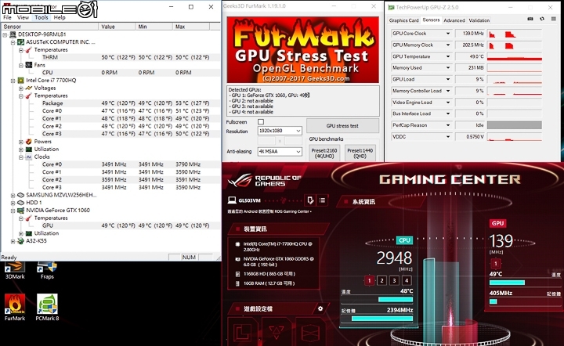
Task: Run FurMark Preset:1440 (QHD) benchmark
Action: coord(360,153)
